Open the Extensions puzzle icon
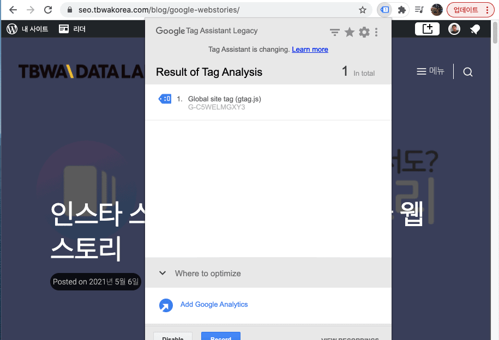 coord(402,10)
